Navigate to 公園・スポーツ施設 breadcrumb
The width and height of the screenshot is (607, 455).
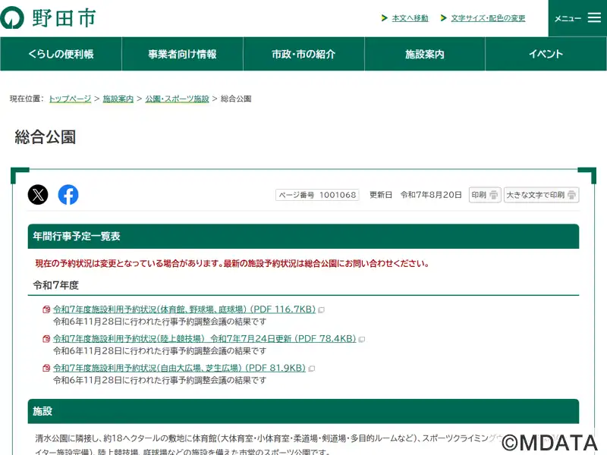(x=177, y=99)
